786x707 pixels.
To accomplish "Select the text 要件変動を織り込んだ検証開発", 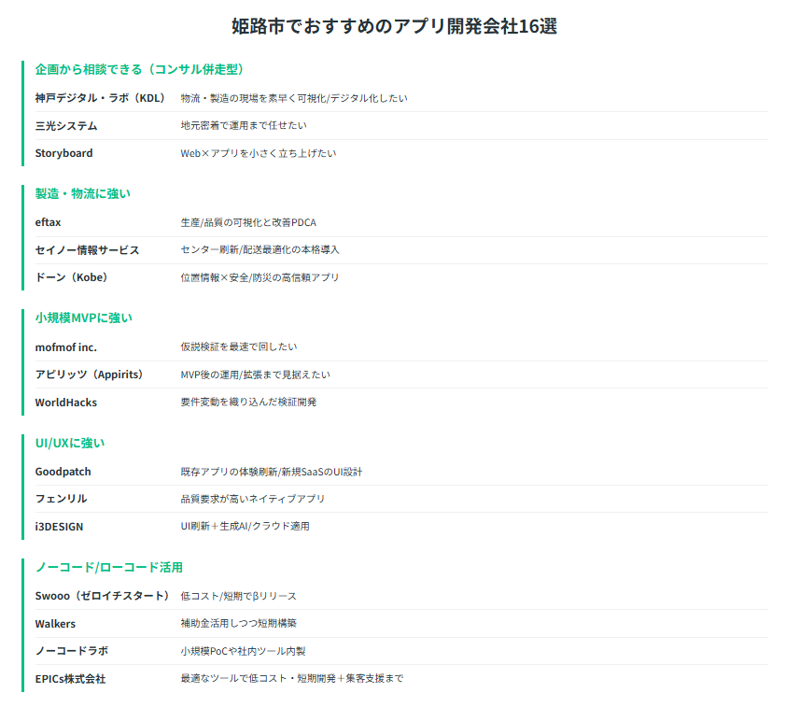I will click(x=248, y=403).
